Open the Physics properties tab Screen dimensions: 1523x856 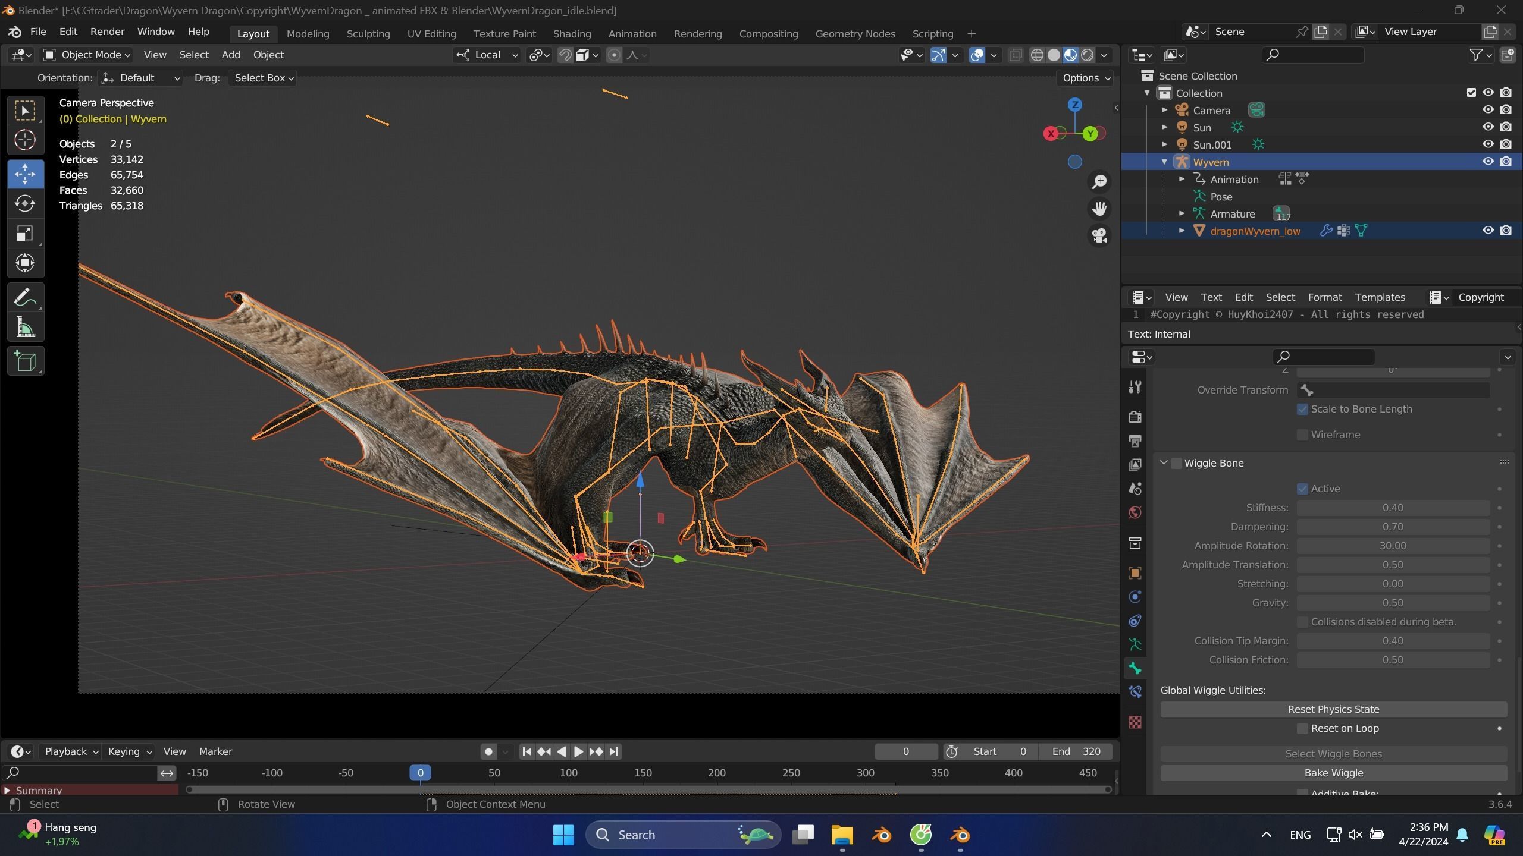(x=1135, y=597)
